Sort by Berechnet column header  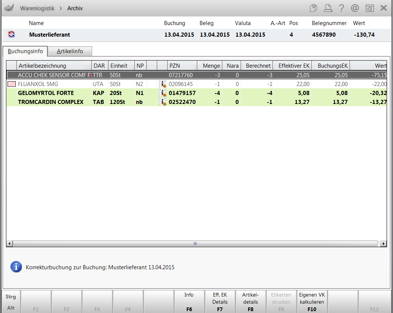(257, 65)
